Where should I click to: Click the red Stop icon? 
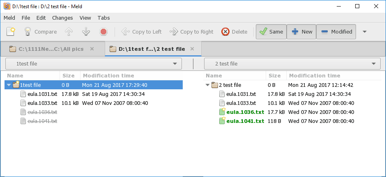(x=103, y=32)
